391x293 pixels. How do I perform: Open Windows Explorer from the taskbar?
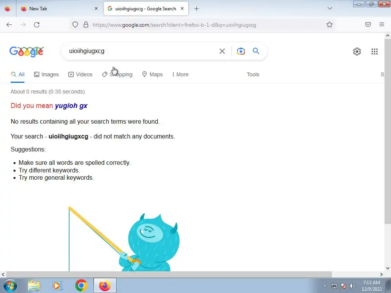34,285
